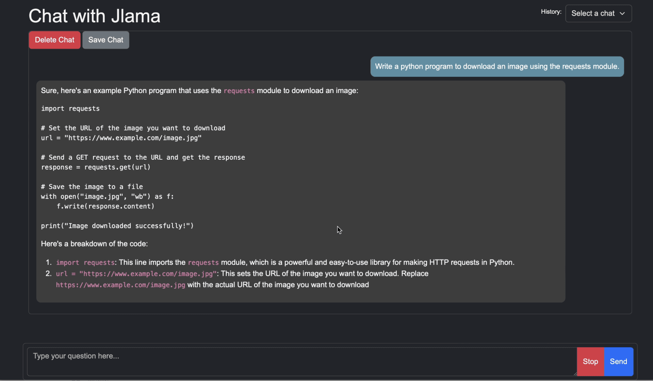
Task: Expand the chevron in the History selector
Action: (x=623, y=13)
